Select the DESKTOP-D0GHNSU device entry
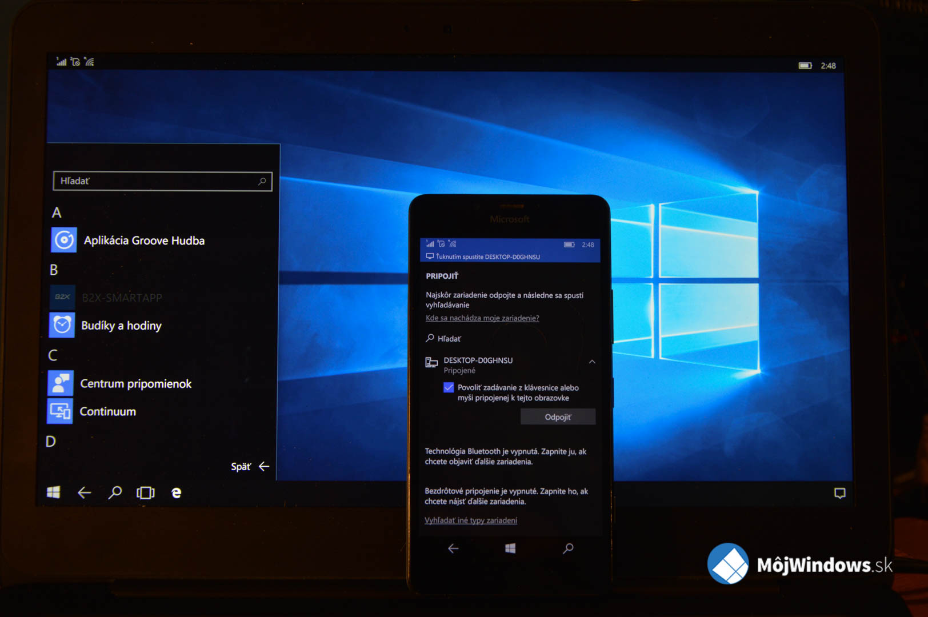This screenshot has width=928, height=617. (x=510, y=365)
